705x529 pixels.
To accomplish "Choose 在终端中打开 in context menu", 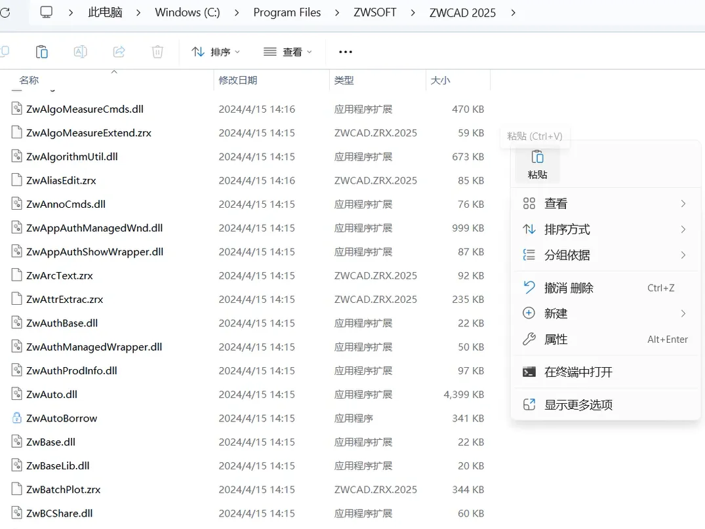I will point(605,372).
